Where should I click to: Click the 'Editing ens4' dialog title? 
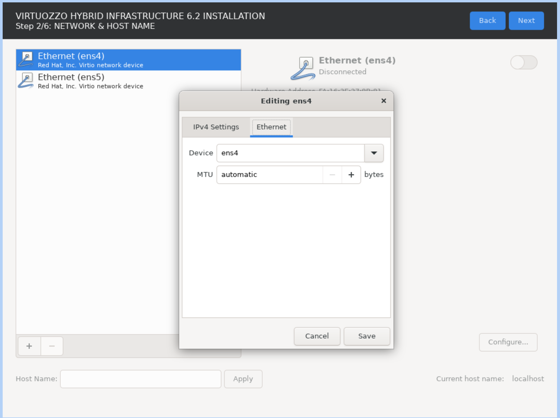pos(286,101)
